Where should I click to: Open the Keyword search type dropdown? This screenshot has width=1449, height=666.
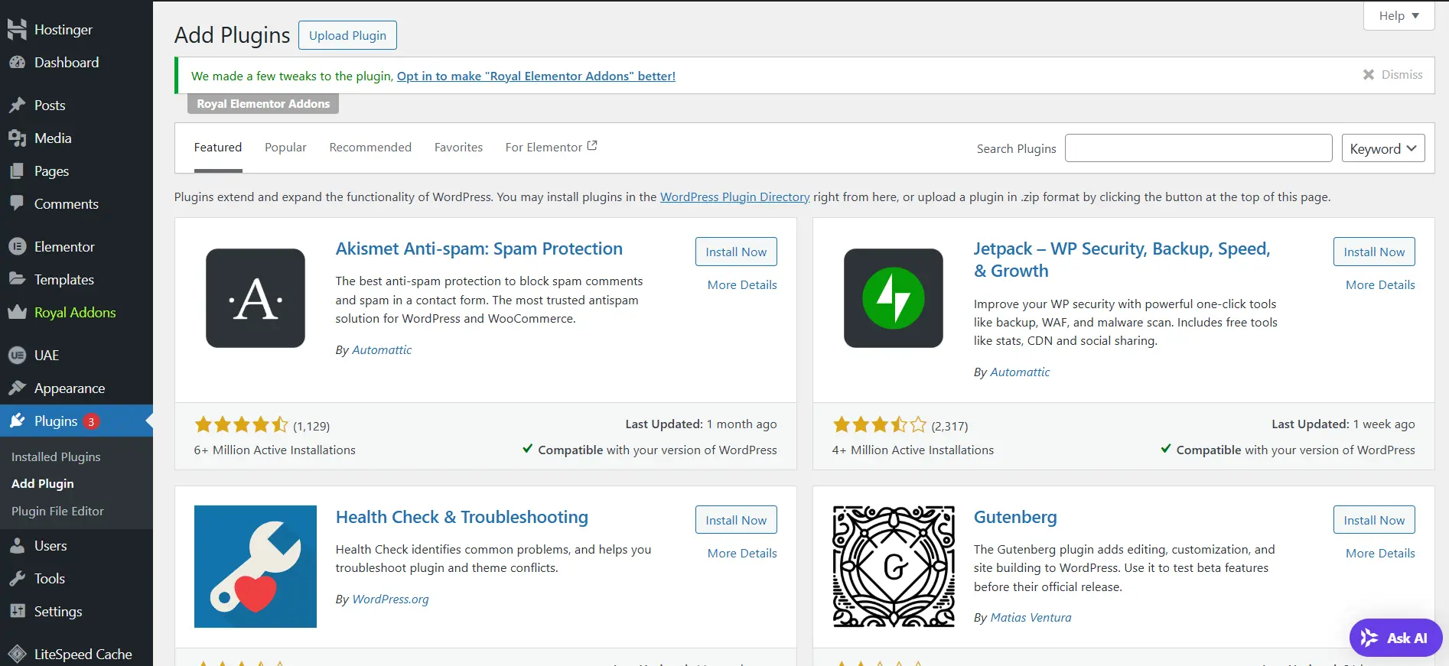pyautogui.click(x=1383, y=148)
